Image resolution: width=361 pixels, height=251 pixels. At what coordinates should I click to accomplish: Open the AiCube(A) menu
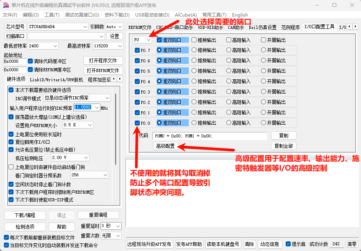pyautogui.click(x=186, y=15)
